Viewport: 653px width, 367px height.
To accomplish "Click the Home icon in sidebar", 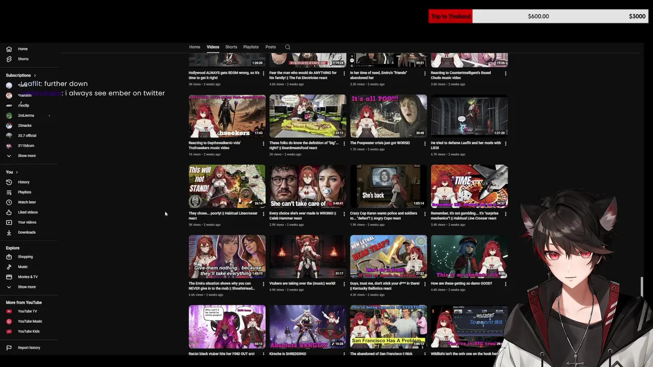I will point(9,49).
